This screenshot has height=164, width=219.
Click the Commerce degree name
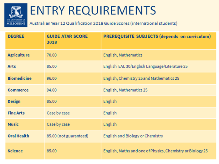tap(18, 90)
